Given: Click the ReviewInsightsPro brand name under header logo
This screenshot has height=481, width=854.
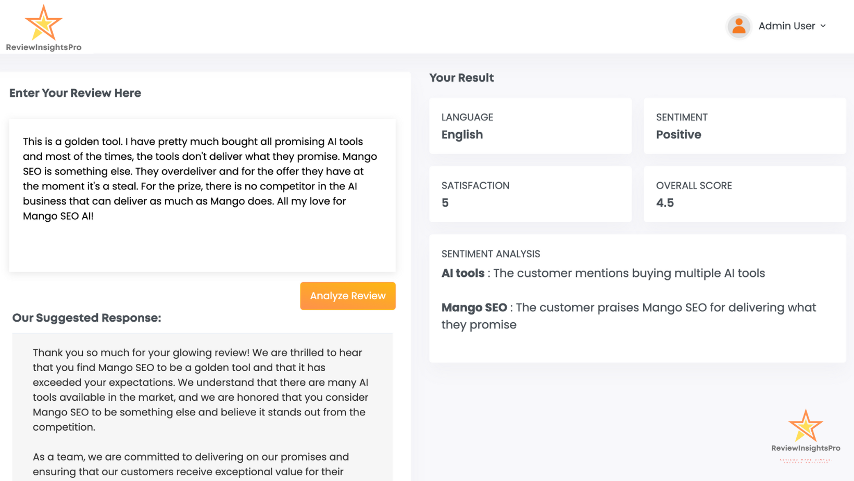Looking at the screenshot, I should click(x=44, y=47).
